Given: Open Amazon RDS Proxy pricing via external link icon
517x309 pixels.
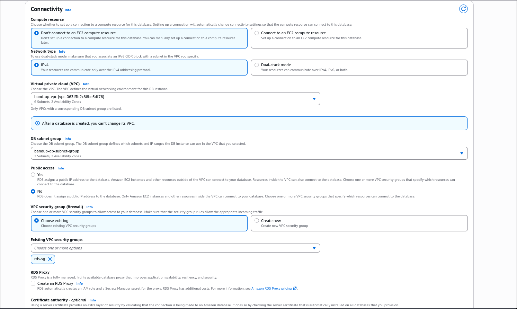Looking at the screenshot, I should [295, 288].
